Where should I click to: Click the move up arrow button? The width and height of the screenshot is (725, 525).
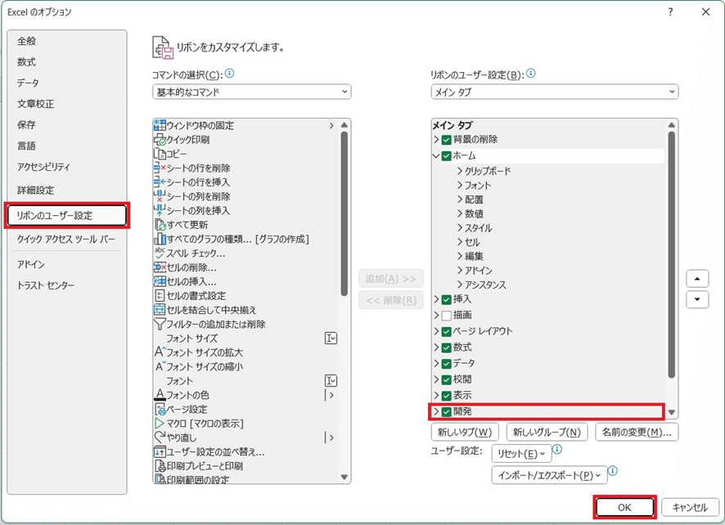click(697, 279)
